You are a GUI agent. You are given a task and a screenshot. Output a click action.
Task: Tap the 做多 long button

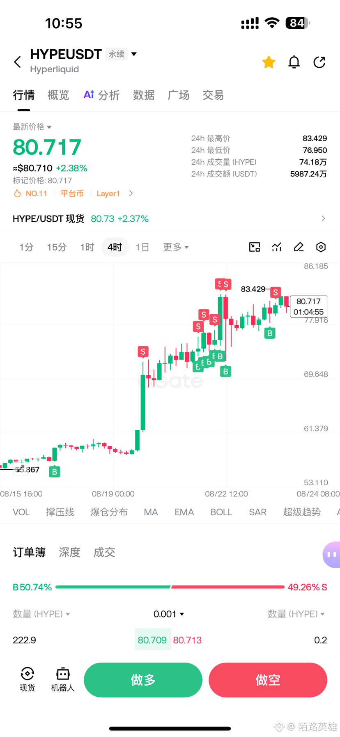(x=143, y=680)
